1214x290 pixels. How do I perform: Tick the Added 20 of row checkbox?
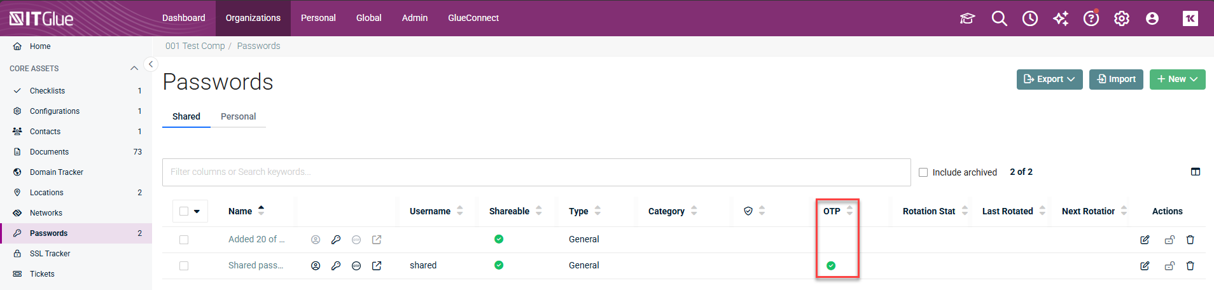(184, 240)
